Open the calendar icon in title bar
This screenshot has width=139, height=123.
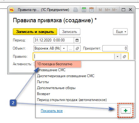click(91, 10)
